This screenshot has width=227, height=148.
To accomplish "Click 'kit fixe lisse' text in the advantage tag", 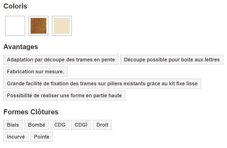I will click(183, 83).
